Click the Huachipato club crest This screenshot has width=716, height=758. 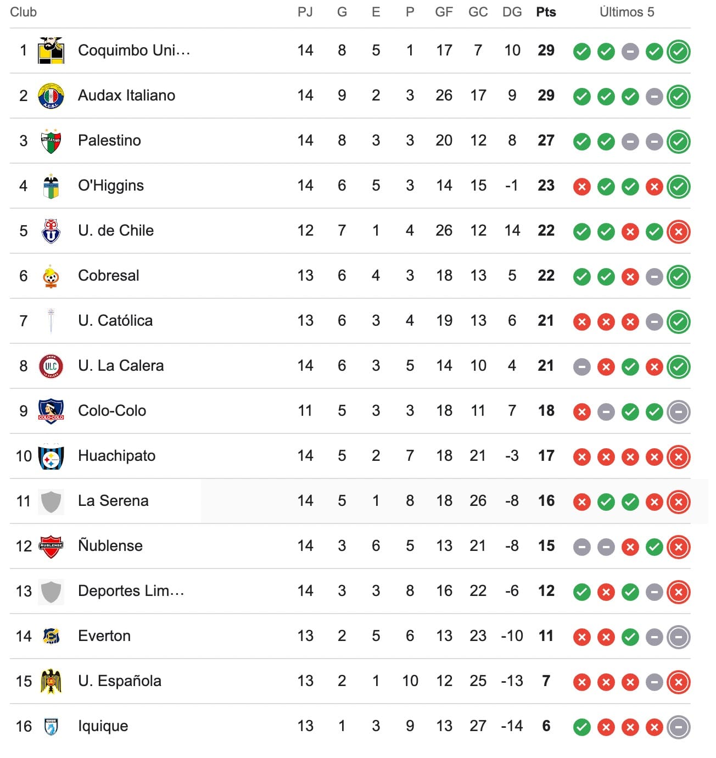coord(51,456)
